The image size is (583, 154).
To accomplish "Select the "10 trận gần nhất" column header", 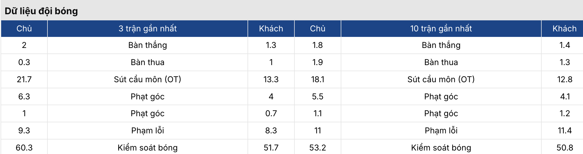I will [x=441, y=28].
